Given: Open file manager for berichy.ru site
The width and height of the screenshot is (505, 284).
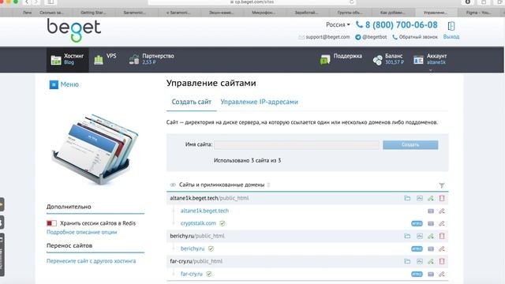Looking at the screenshot, I should (x=407, y=236).
